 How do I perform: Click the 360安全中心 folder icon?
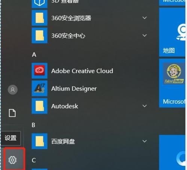(x=40, y=36)
